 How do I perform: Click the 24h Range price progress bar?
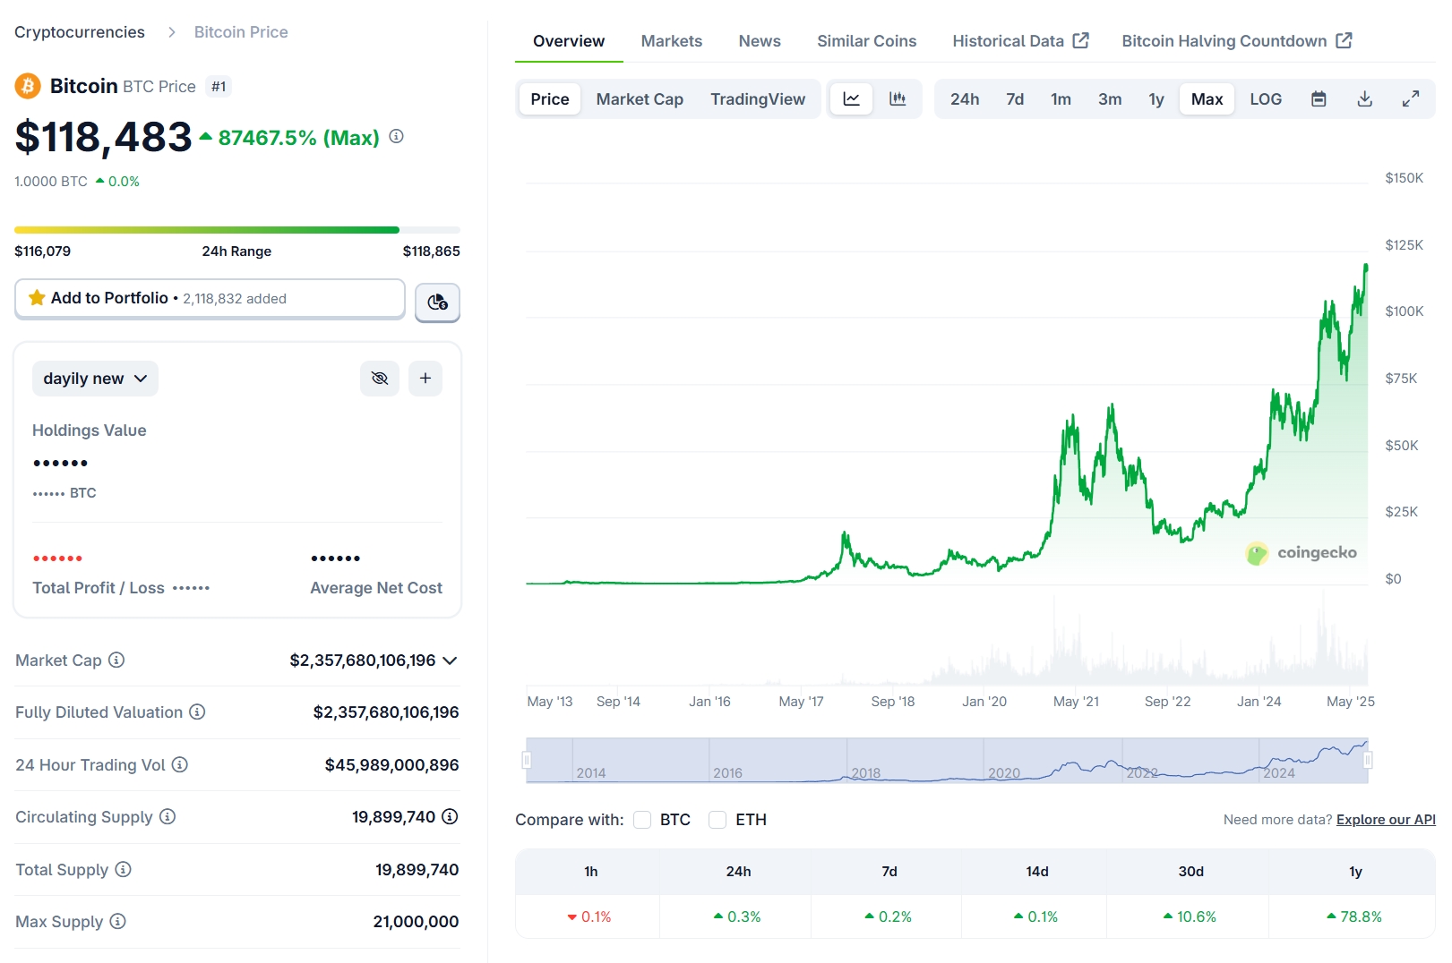237,230
